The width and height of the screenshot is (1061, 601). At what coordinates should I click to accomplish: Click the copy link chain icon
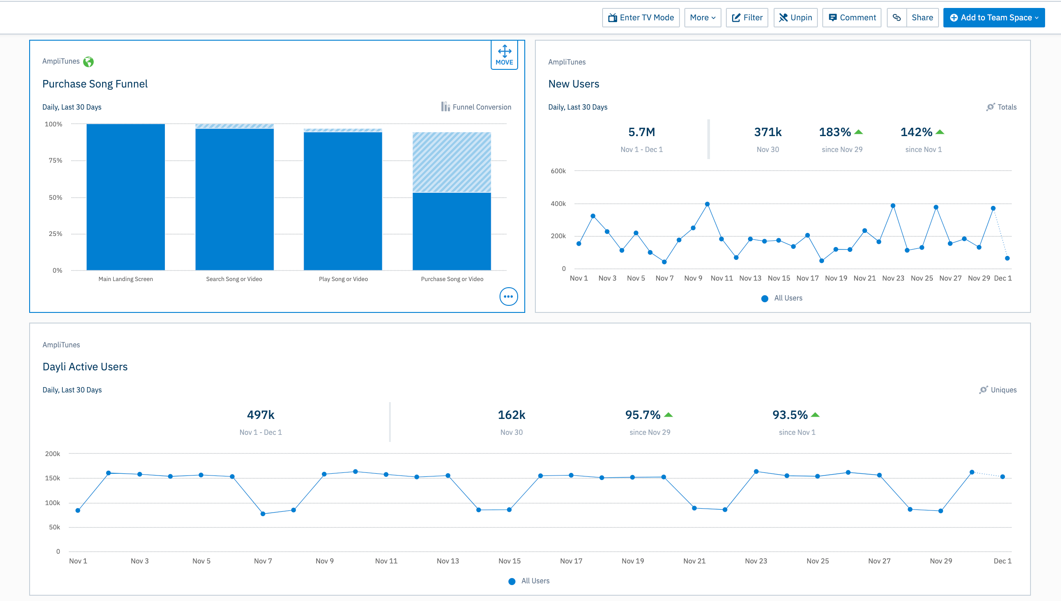(897, 18)
